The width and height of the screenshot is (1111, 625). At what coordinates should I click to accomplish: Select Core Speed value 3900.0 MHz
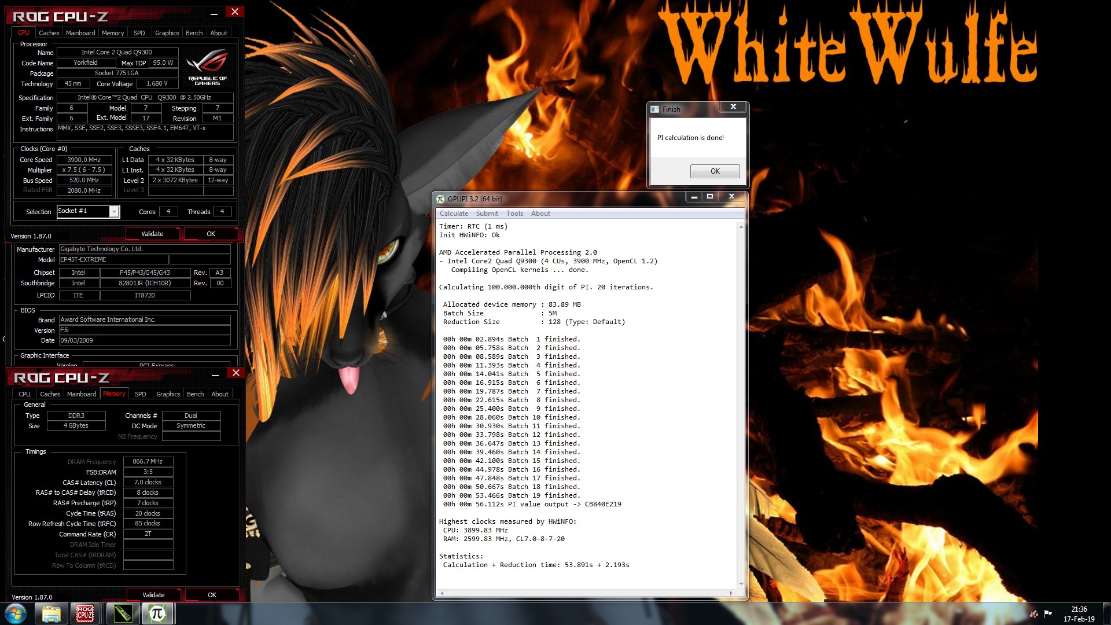[x=84, y=160]
